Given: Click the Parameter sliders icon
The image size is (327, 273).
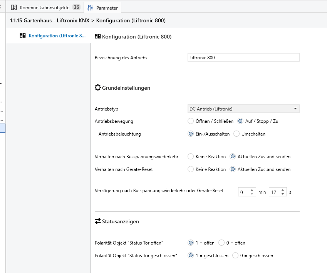Looking at the screenshot, I should pos(90,8).
